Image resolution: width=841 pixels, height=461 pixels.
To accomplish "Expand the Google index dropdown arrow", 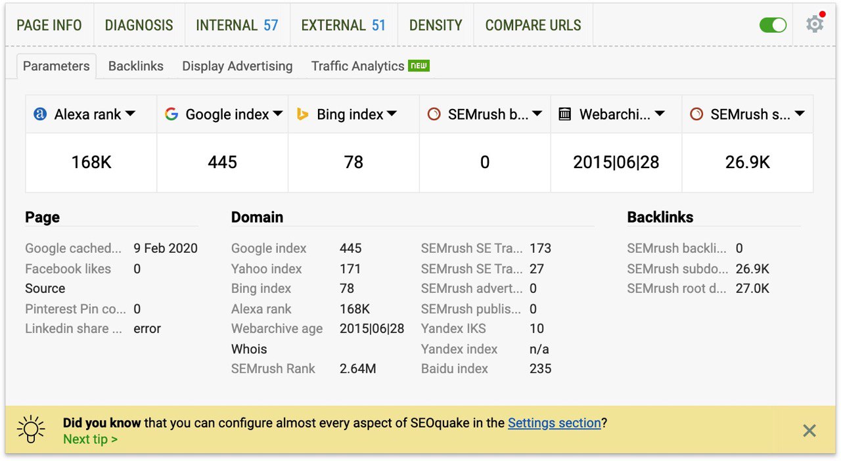I will pyautogui.click(x=278, y=114).
